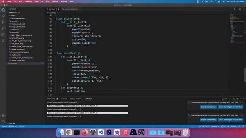This screenshot has height=138, width=246.
Task: Open the Run menu
Action: [x=47, y=2]
